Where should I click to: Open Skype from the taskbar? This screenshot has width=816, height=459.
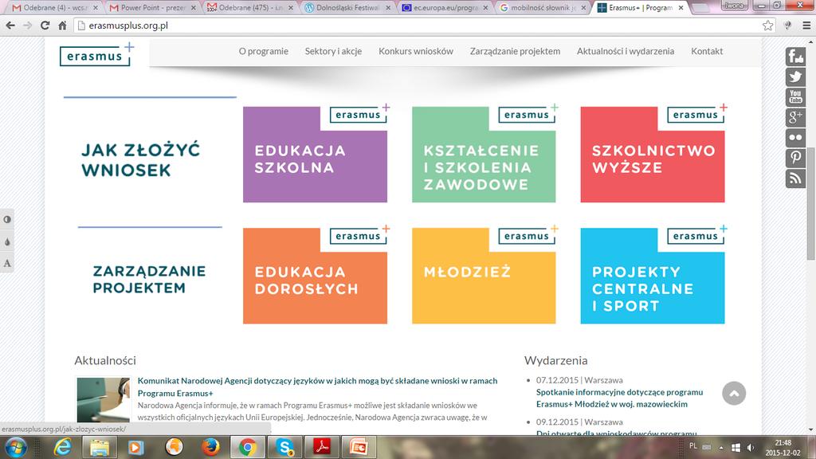pyautogui.click(x=284, y=448)
